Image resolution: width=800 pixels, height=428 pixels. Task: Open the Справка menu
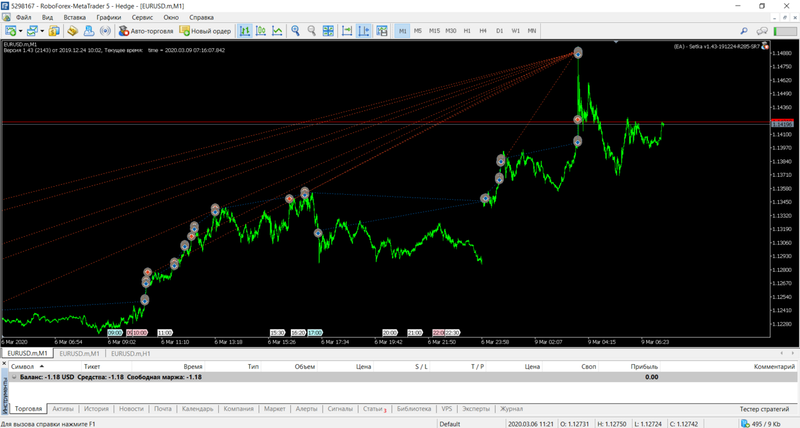(x=201, y=17)
